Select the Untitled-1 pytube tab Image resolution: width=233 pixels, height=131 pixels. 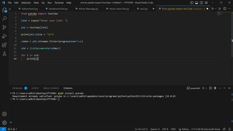coord(183,9)
